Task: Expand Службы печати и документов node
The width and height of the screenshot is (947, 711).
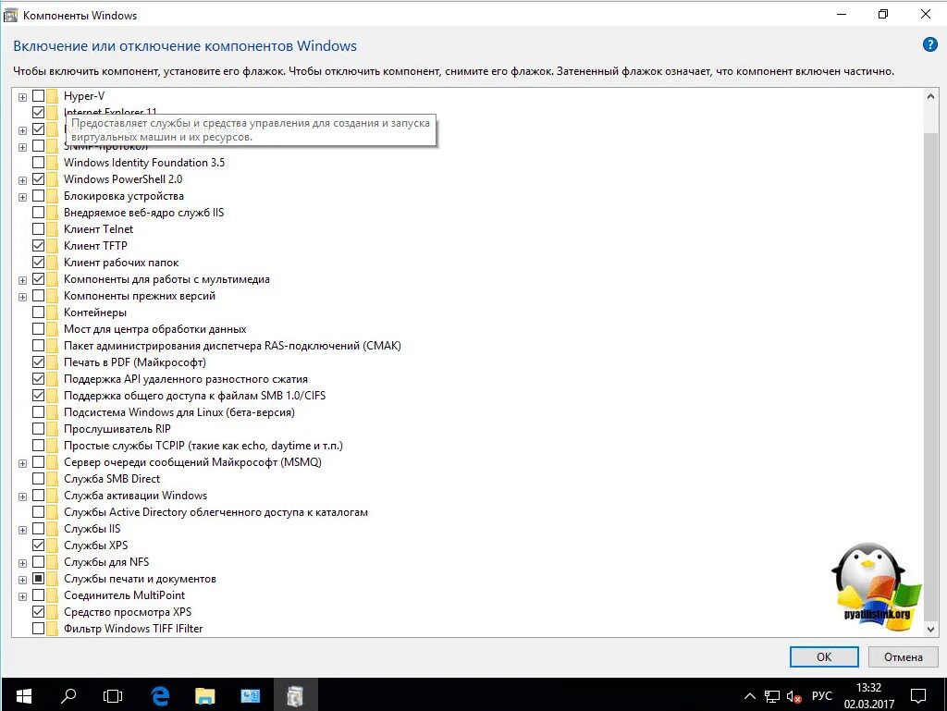Action: click(x=22, y=580)
